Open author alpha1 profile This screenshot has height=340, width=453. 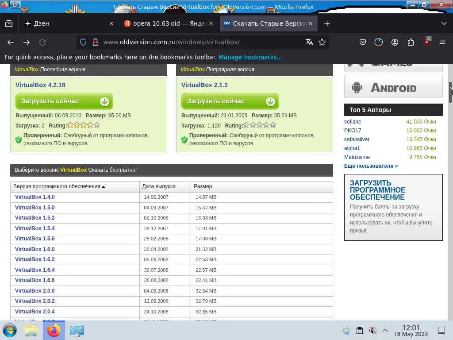pyautogui.click(x=352, y=148)
